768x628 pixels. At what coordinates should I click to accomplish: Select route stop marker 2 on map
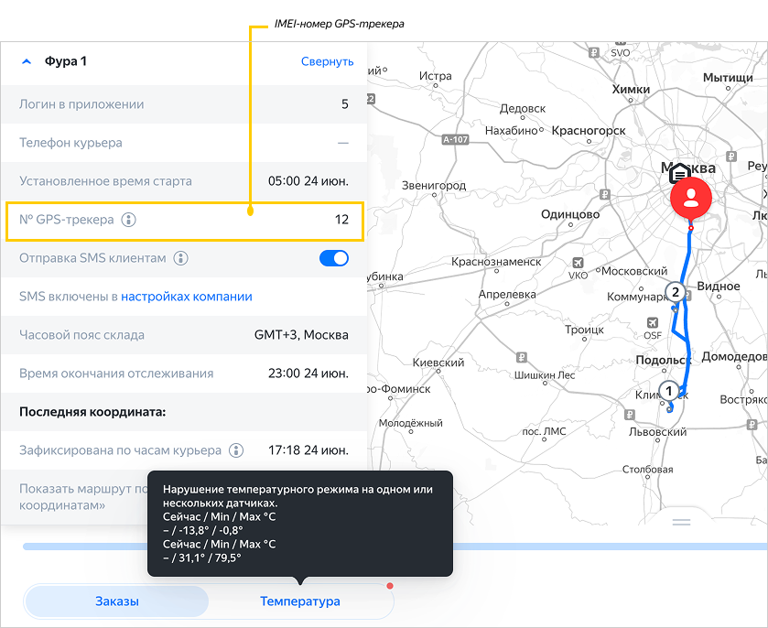(676, 293)
